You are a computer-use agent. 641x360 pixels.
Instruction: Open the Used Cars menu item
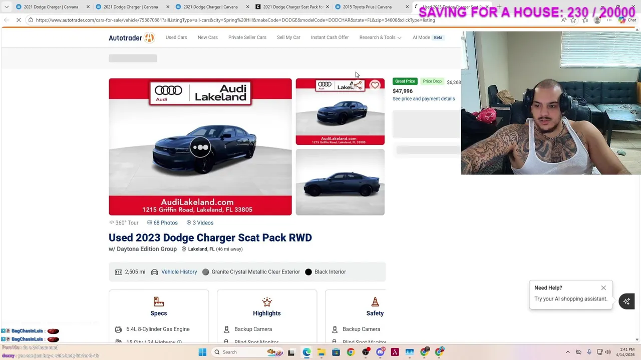coord(176,37)
